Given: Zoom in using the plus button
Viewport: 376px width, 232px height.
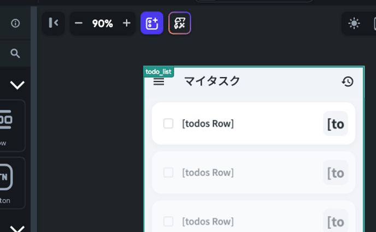Looking at the screenshot, I should (127, 23).
